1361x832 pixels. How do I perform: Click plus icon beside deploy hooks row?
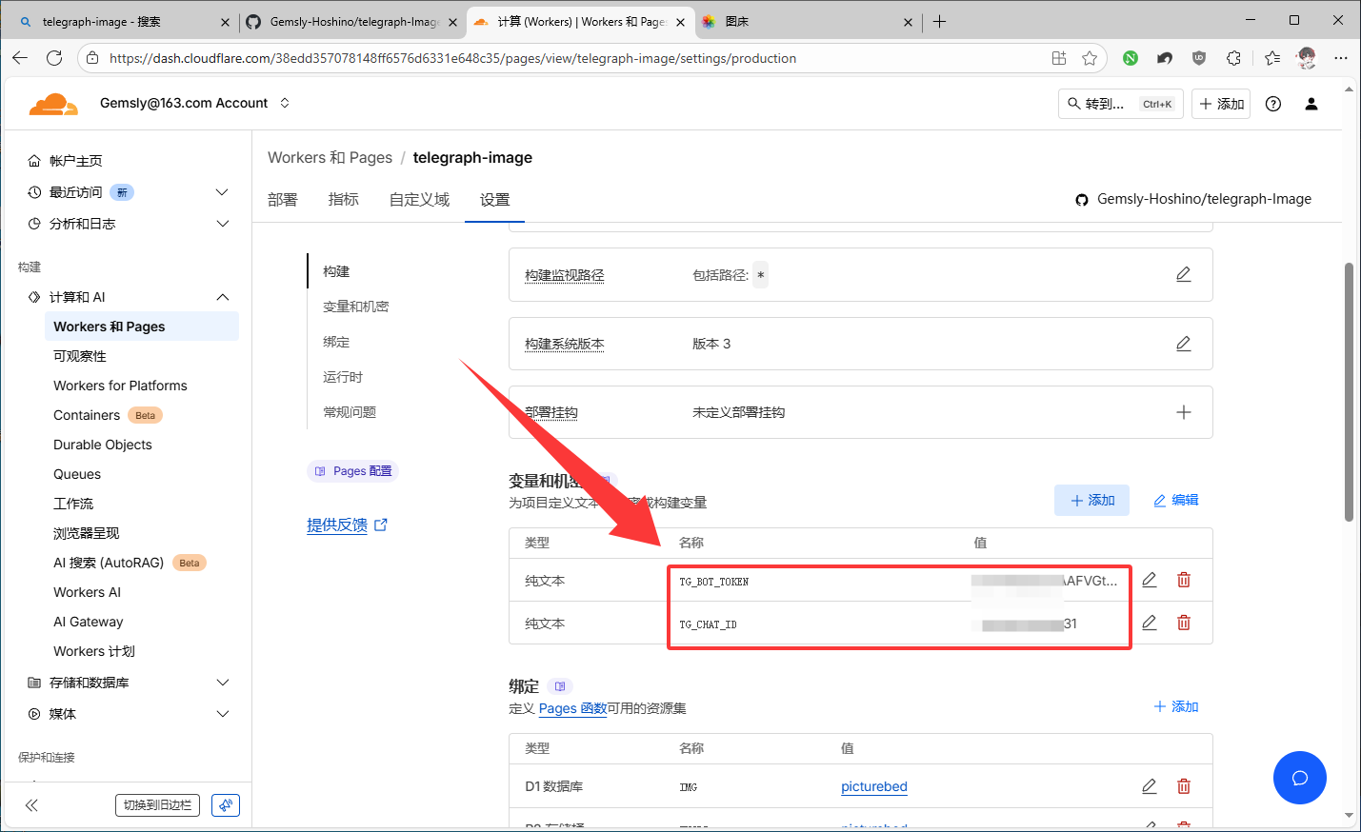point(1183,412)
